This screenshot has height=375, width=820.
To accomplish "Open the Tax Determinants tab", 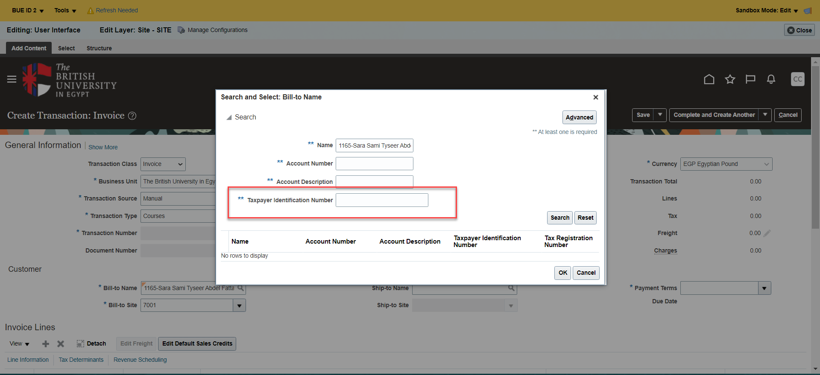I will pos(81,360).
